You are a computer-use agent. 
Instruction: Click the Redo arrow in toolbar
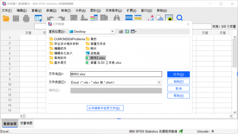pos(61,18)
